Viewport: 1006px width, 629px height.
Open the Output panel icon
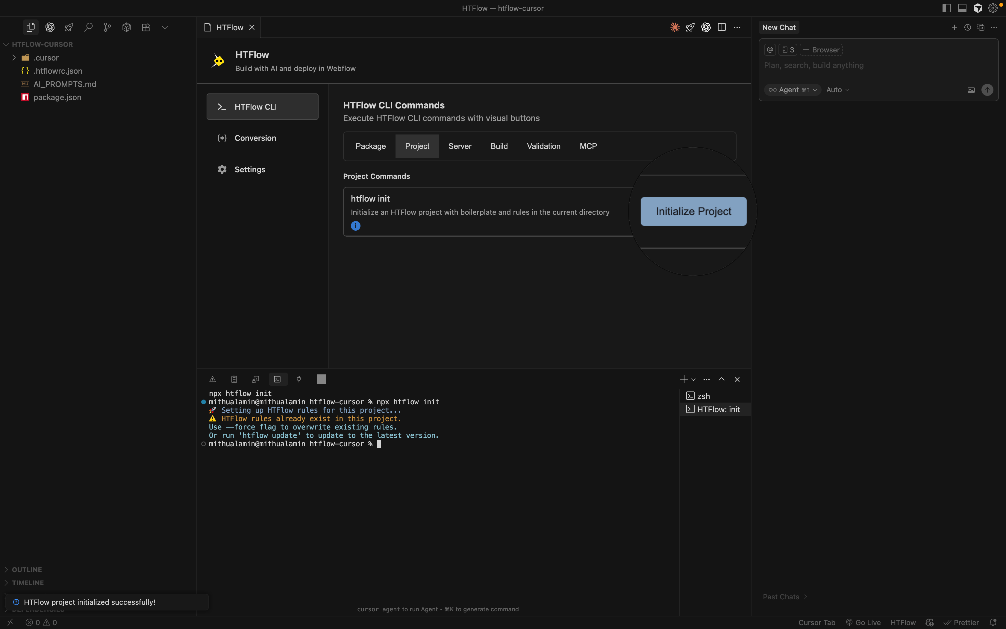[x=234, y=379]
